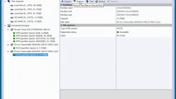The height and width of the screenshot is (99, 176).
Task: Click the Connected storages icon
Action: click(9, 26)
